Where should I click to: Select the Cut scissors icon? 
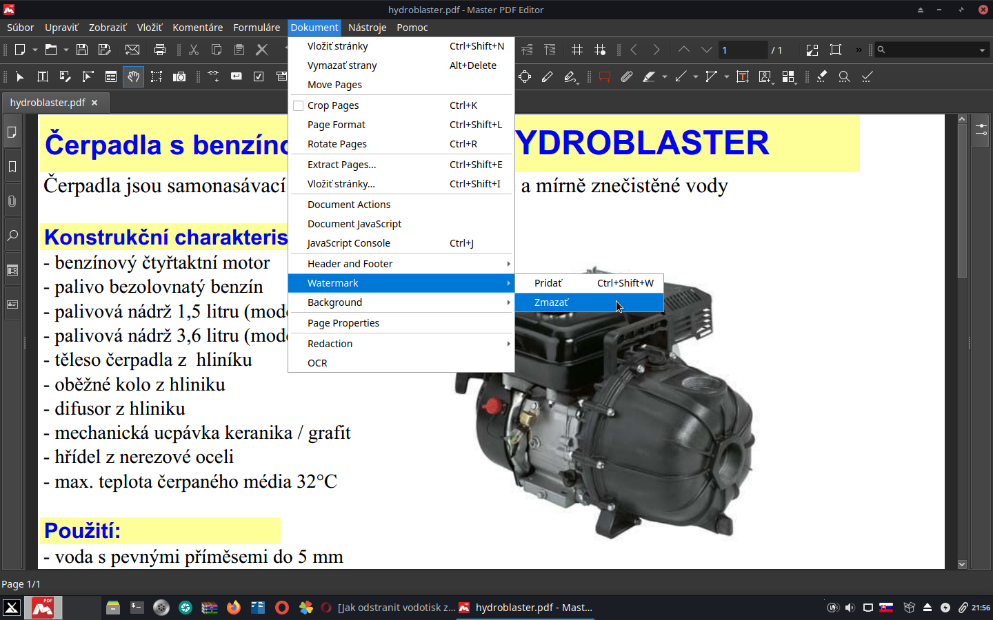click(194, 50)
